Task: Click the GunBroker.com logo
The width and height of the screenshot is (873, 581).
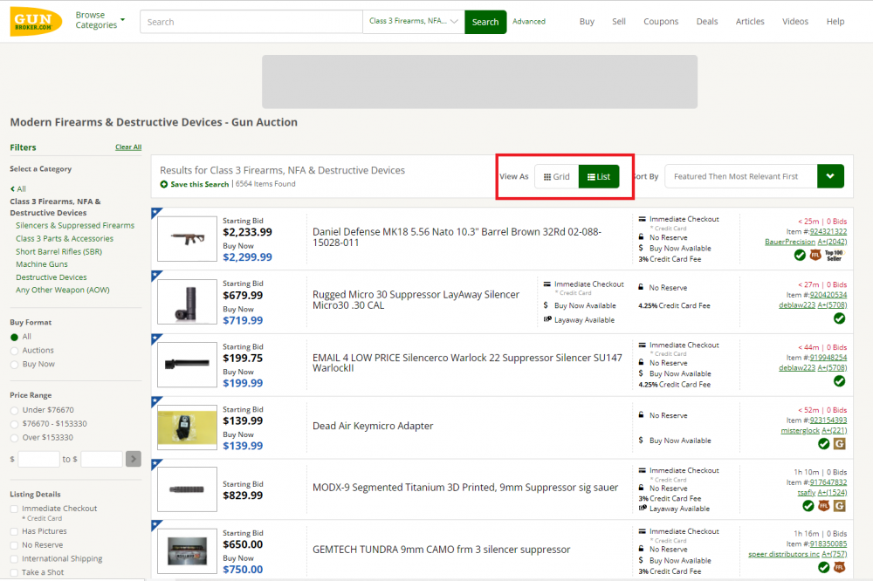Action: (36, 21)
